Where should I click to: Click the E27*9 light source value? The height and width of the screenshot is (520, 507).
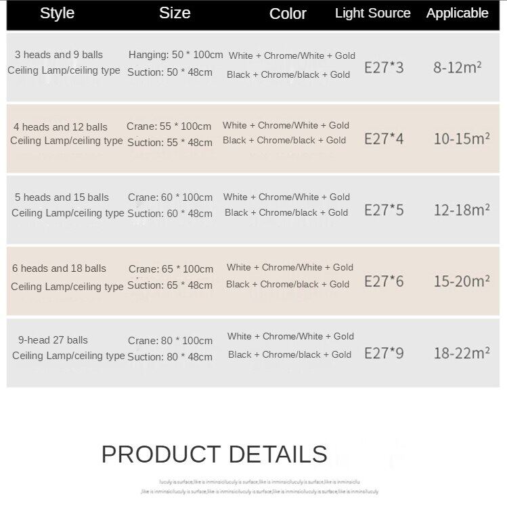(x=384, y=353)
